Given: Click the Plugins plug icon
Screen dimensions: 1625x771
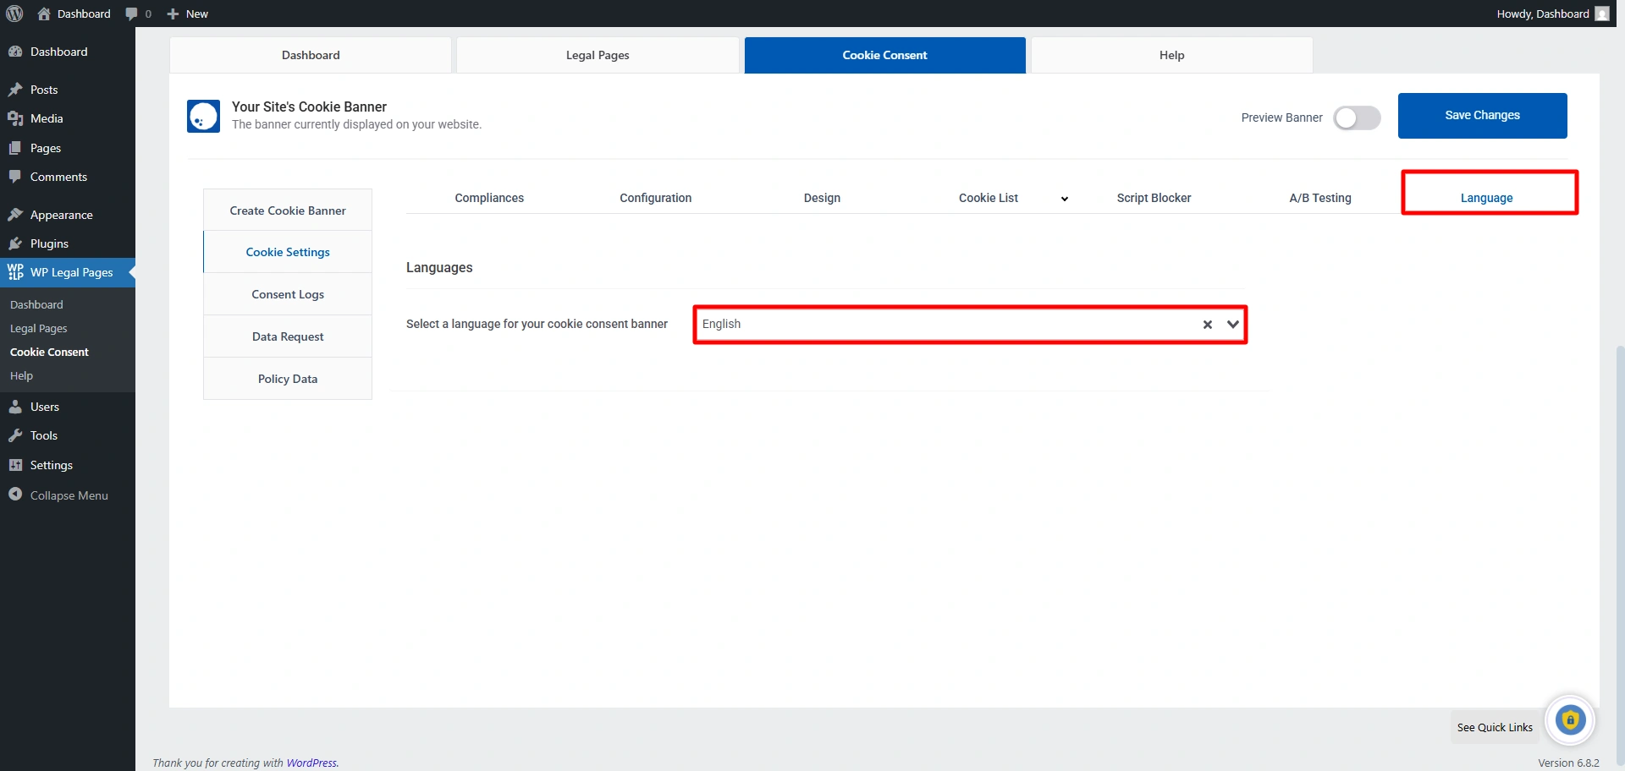Looking at the screenshot, I should tap(15, 243).
